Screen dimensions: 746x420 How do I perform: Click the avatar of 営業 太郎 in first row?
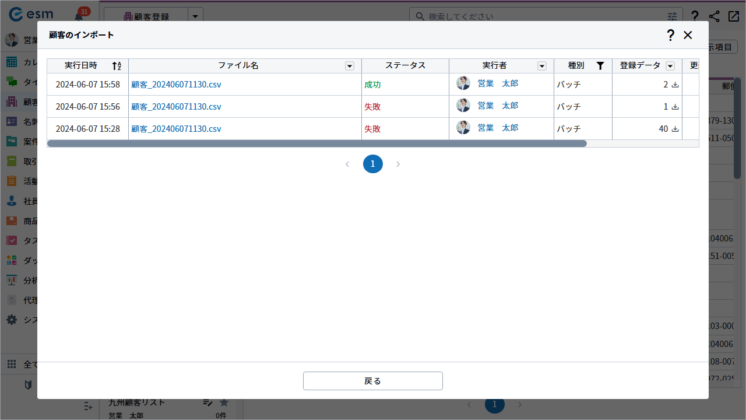463,83
